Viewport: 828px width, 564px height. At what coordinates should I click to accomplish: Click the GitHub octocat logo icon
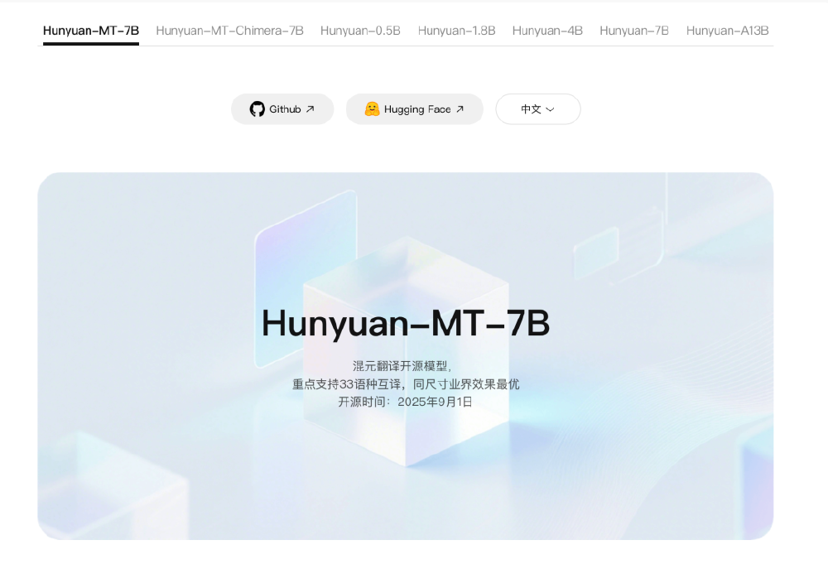(x=258, y=108)
